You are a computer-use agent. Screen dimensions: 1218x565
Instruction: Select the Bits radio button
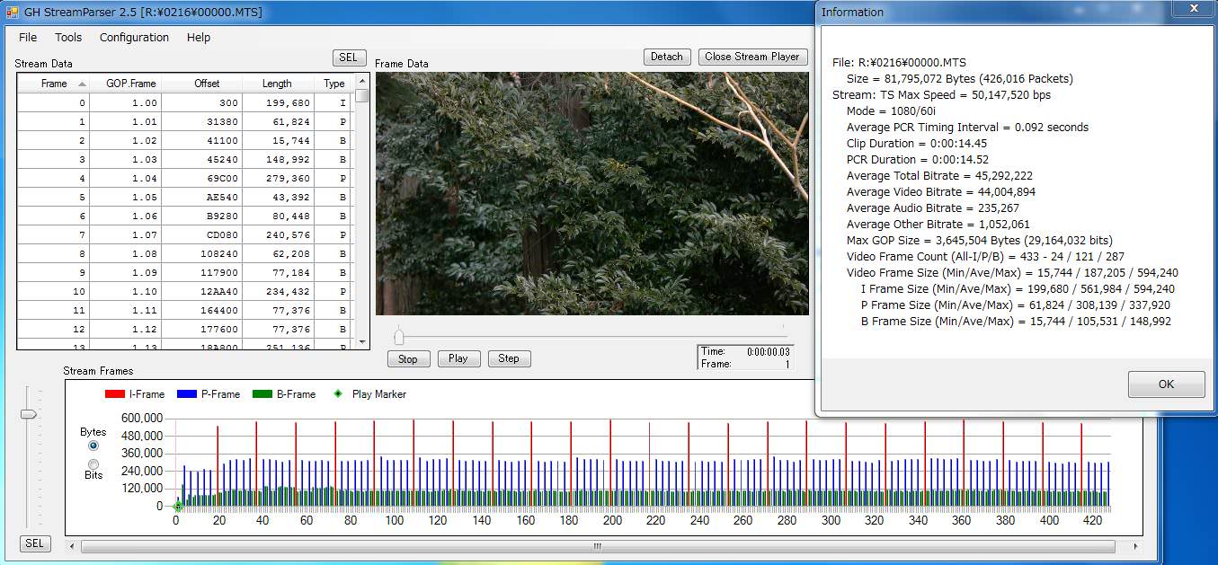[x=93, y=463]
